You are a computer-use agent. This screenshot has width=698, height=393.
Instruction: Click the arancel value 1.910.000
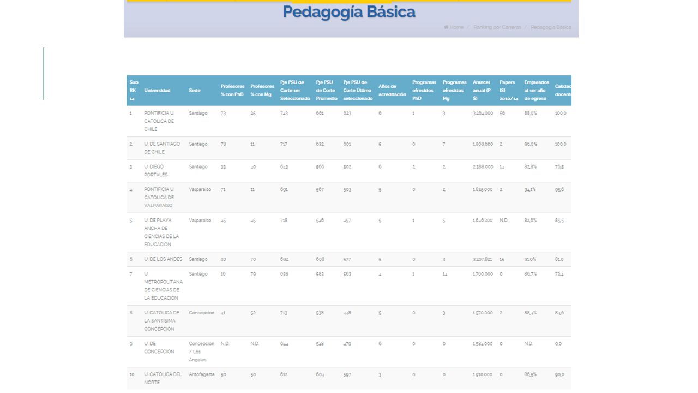click(483, 374)
